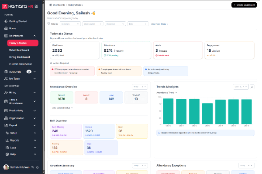
Task: Expand the Payroll menu chevron
Action: tap(34, 125)
